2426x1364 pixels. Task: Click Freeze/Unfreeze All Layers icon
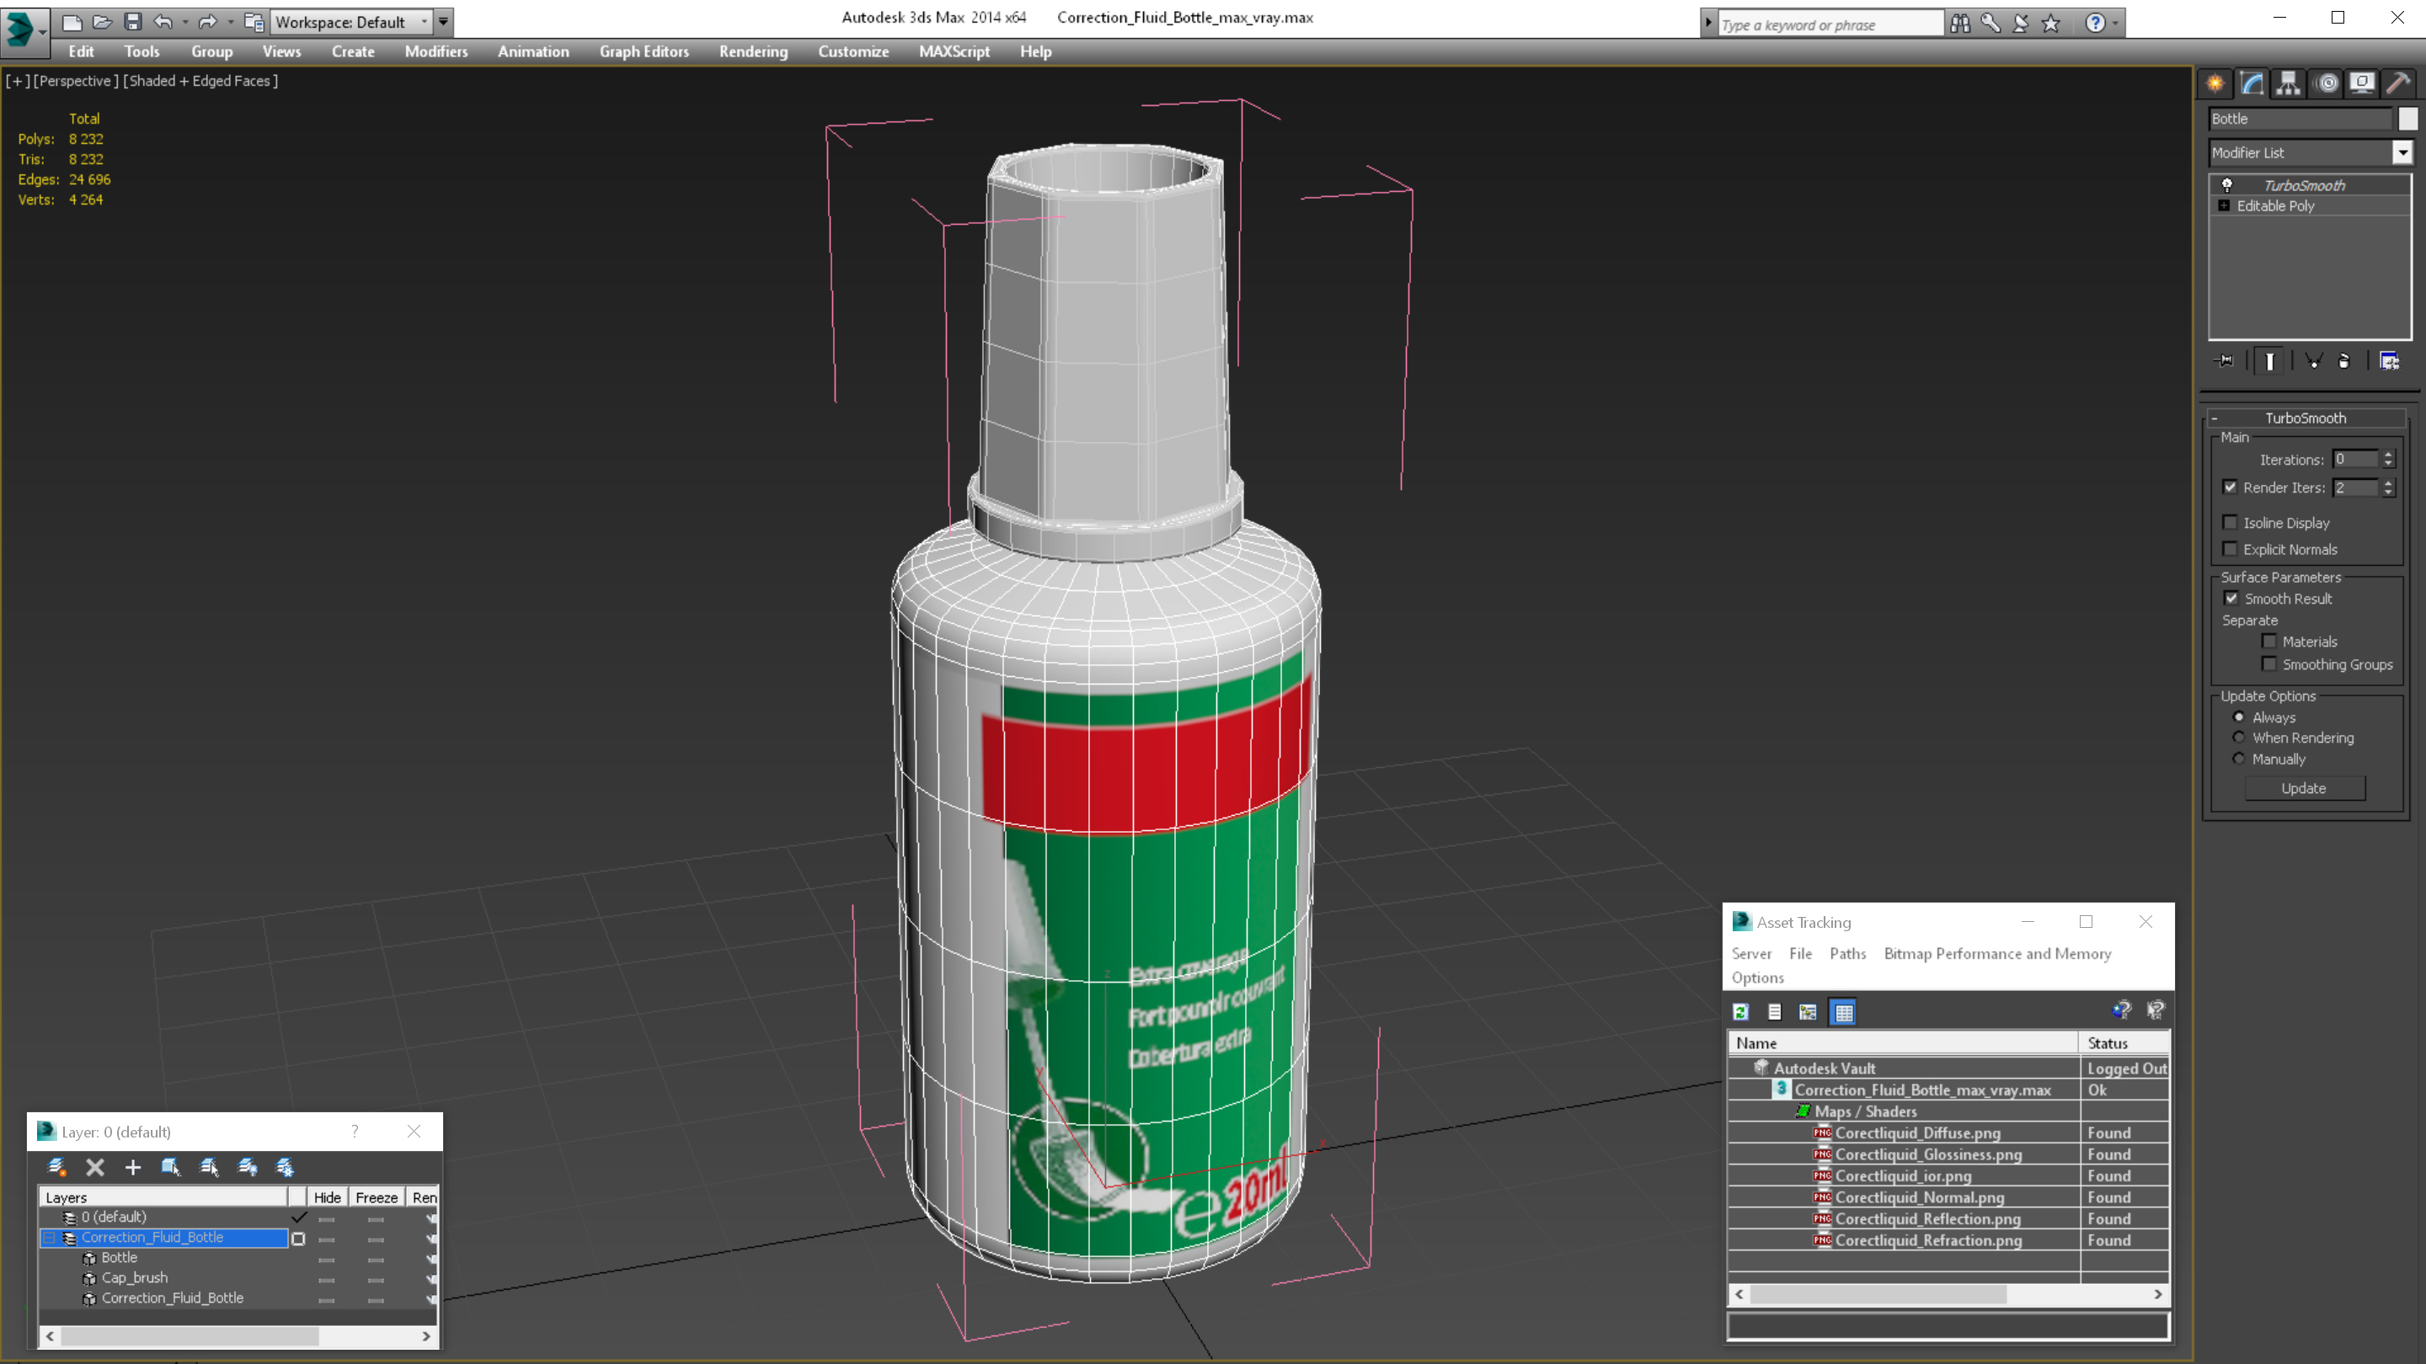click(286, 1167)
